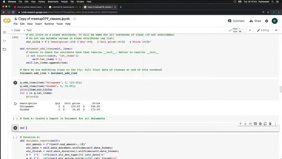The image size is (282, 159).
Task: Mirror the cell in tab
Action: click(x=265, y=124)
